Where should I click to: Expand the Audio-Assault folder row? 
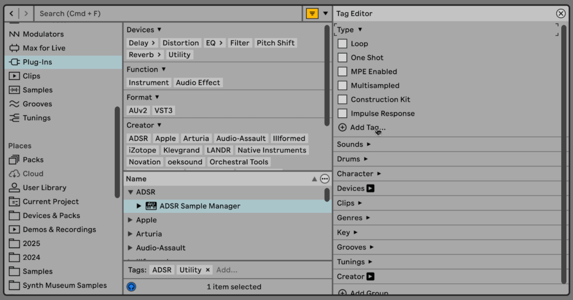coord(130,248)
